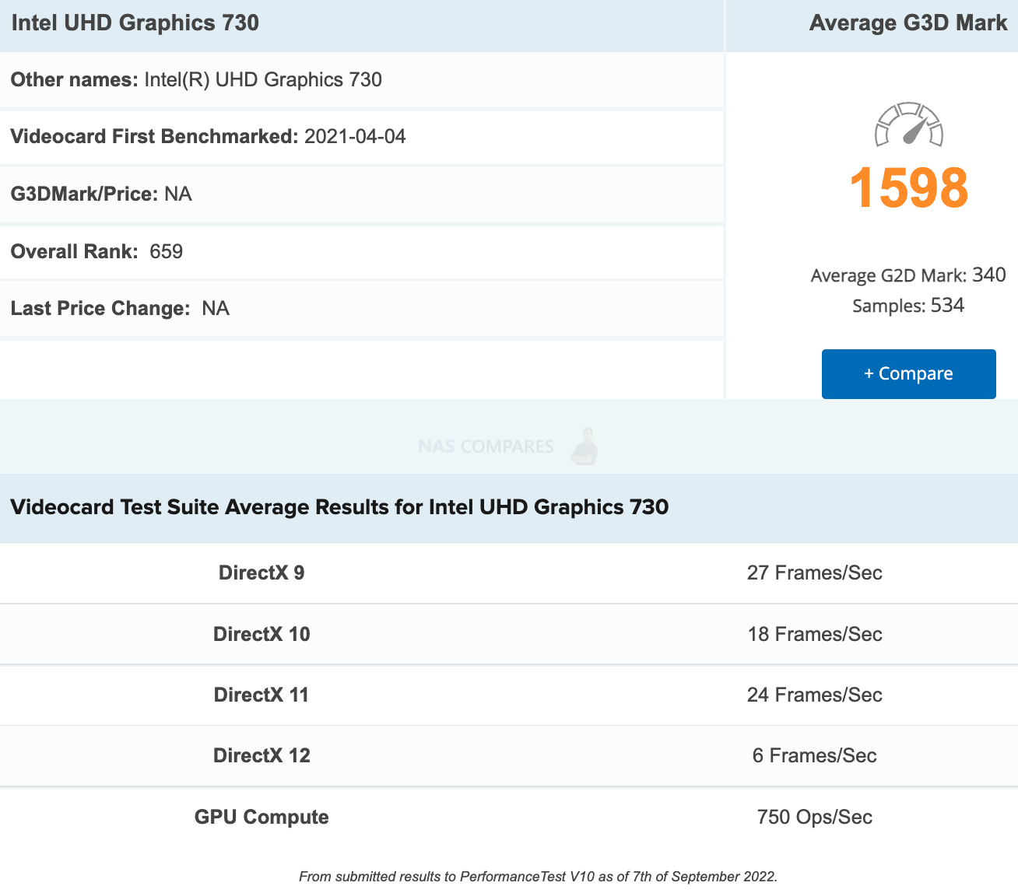This screenshot has width=1018, height=893.
Task: Click the 750 Ops/Sec result
Action: [x=814, y=817]
